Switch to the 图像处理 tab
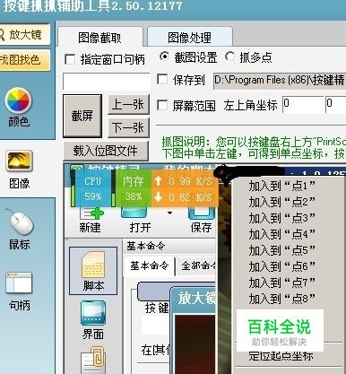The image size is (346, 374). [189, 38]
